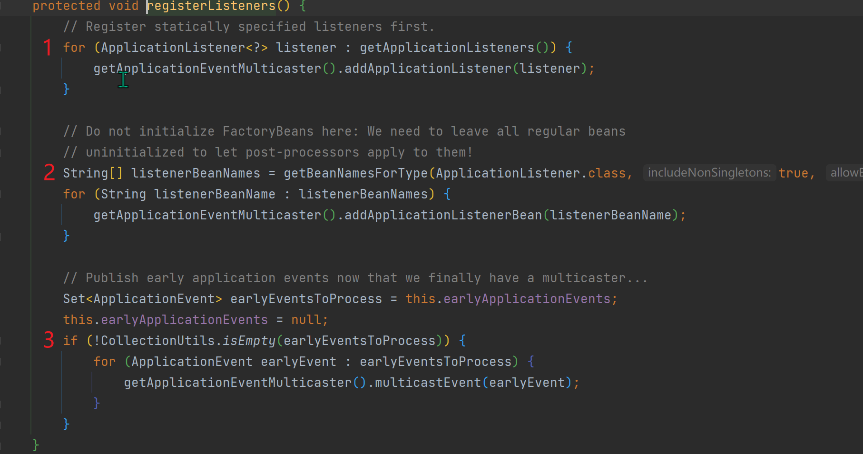
Task: Click the listenerBeanNames variable declaration
Action: [x=196, y=173]
